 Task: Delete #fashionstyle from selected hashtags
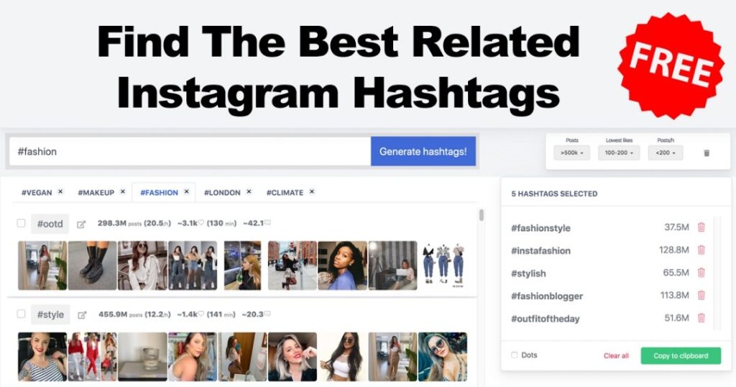[x=701, y=227]
